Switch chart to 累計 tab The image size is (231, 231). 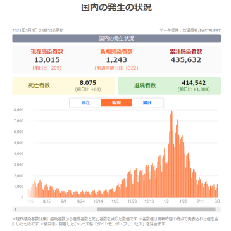(147, 103)
